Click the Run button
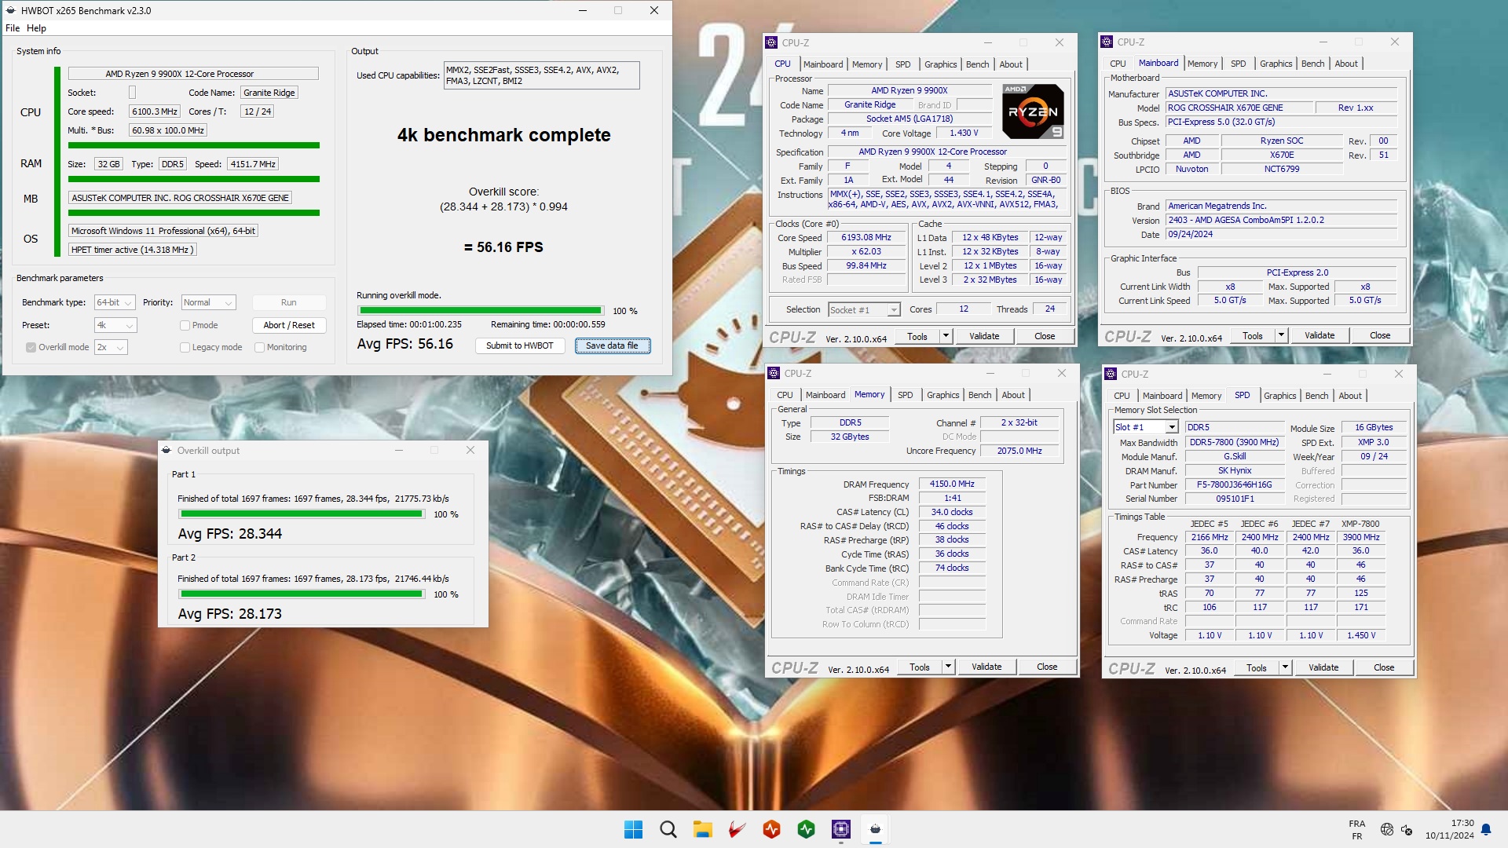This screenshot has width=1508, height=848. click(x=289, y=302)
